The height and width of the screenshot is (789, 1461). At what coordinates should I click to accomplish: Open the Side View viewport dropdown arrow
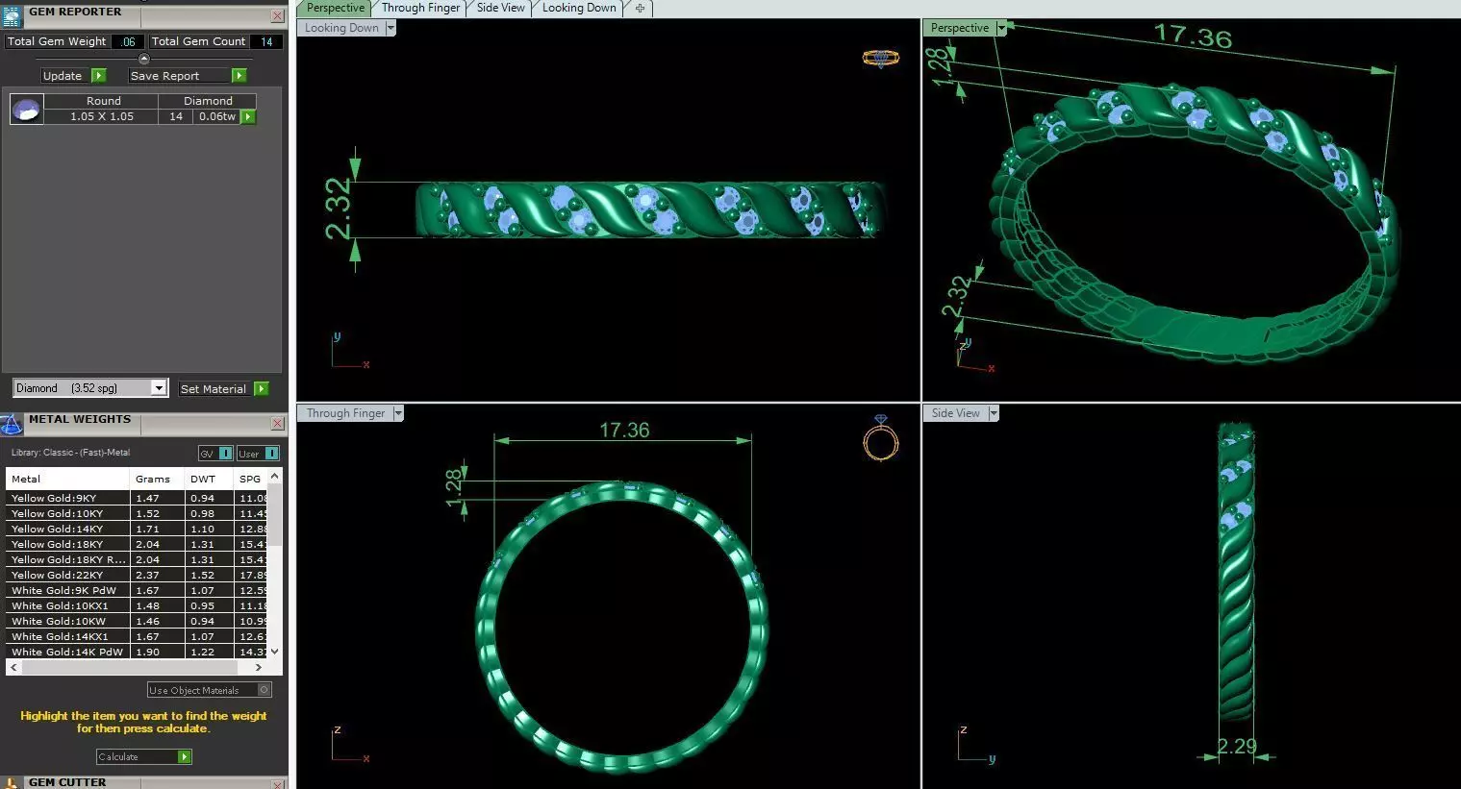click(x=994, y=413)
